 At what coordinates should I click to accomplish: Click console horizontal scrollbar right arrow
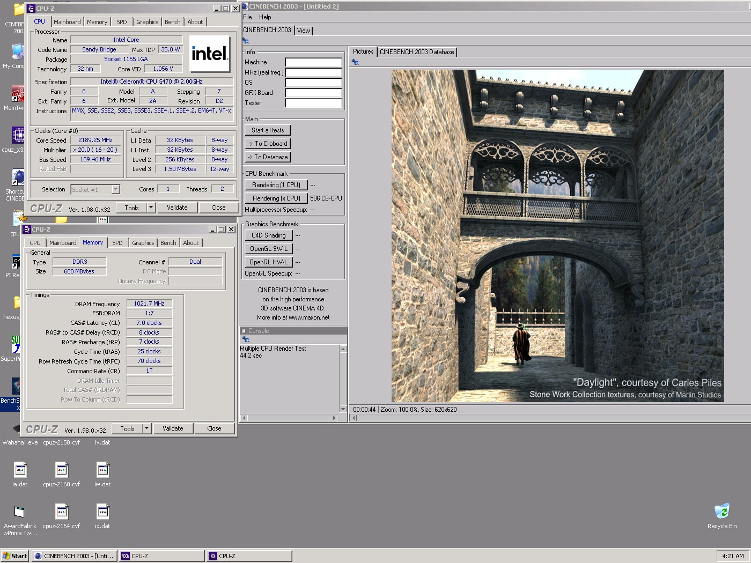334,418
